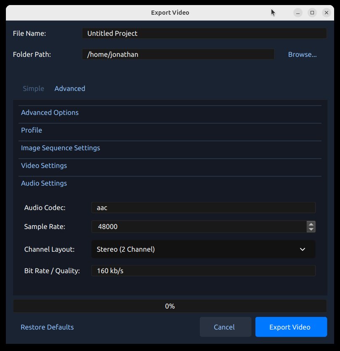
Task: Open the Channel Layout dropdown
Action: (203, 249)
